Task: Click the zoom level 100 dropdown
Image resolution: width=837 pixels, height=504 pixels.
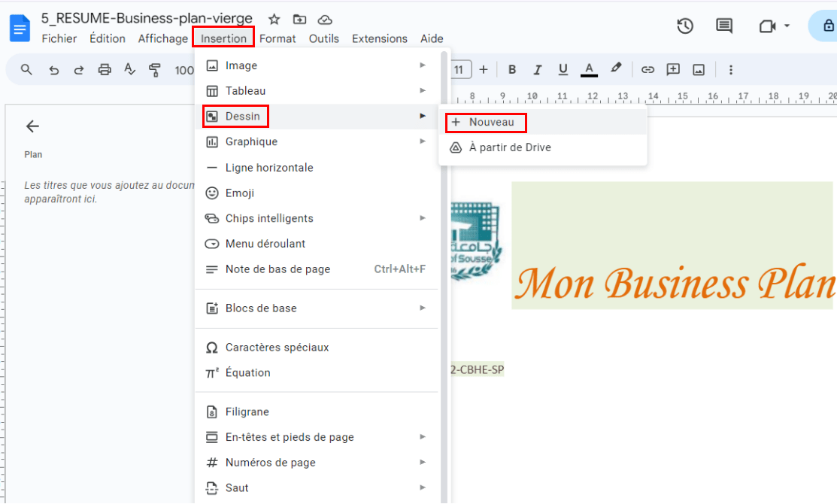Action: coord(184,70)
